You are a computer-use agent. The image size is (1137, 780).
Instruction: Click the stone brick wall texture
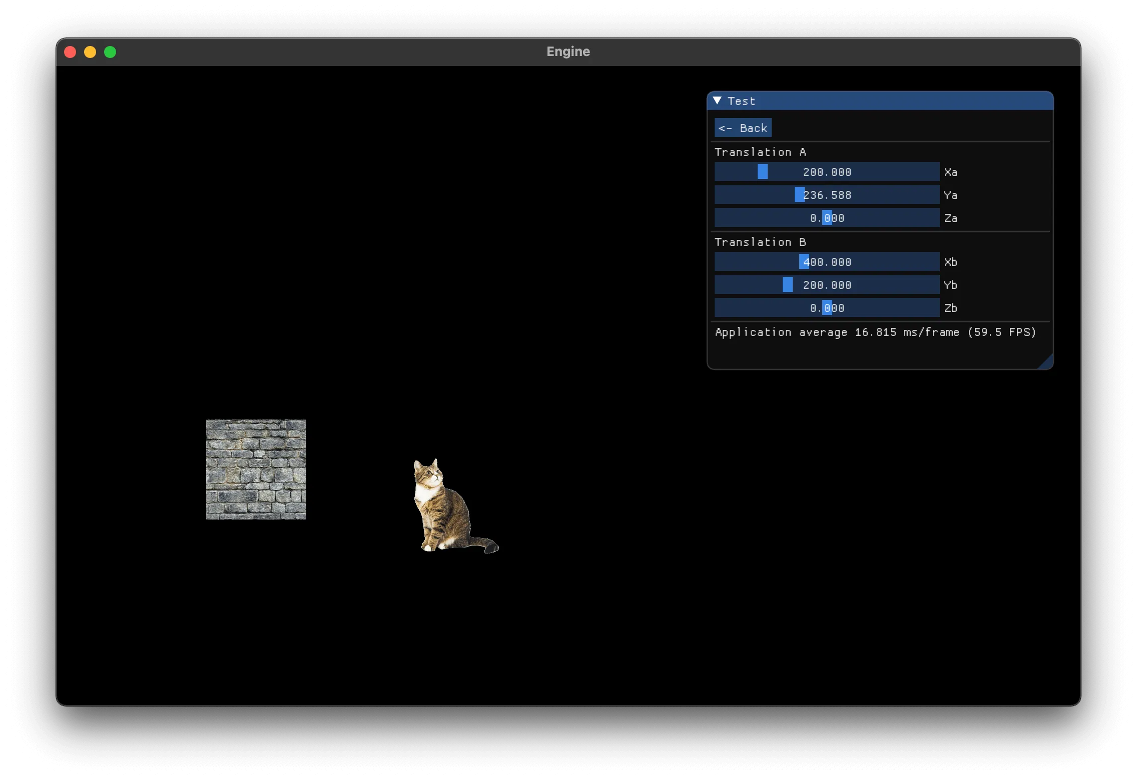click(256, 469)
